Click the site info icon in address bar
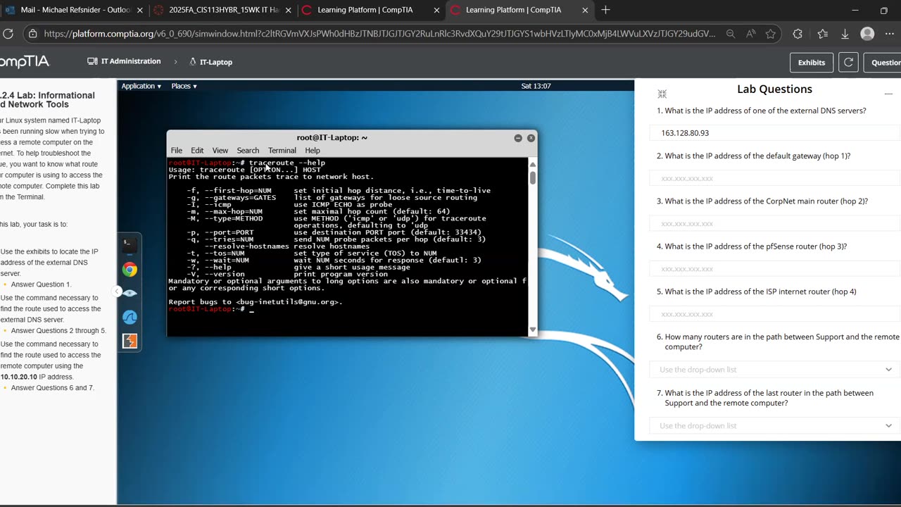Viewport: 901px width, 507px height. pos(32,33)
